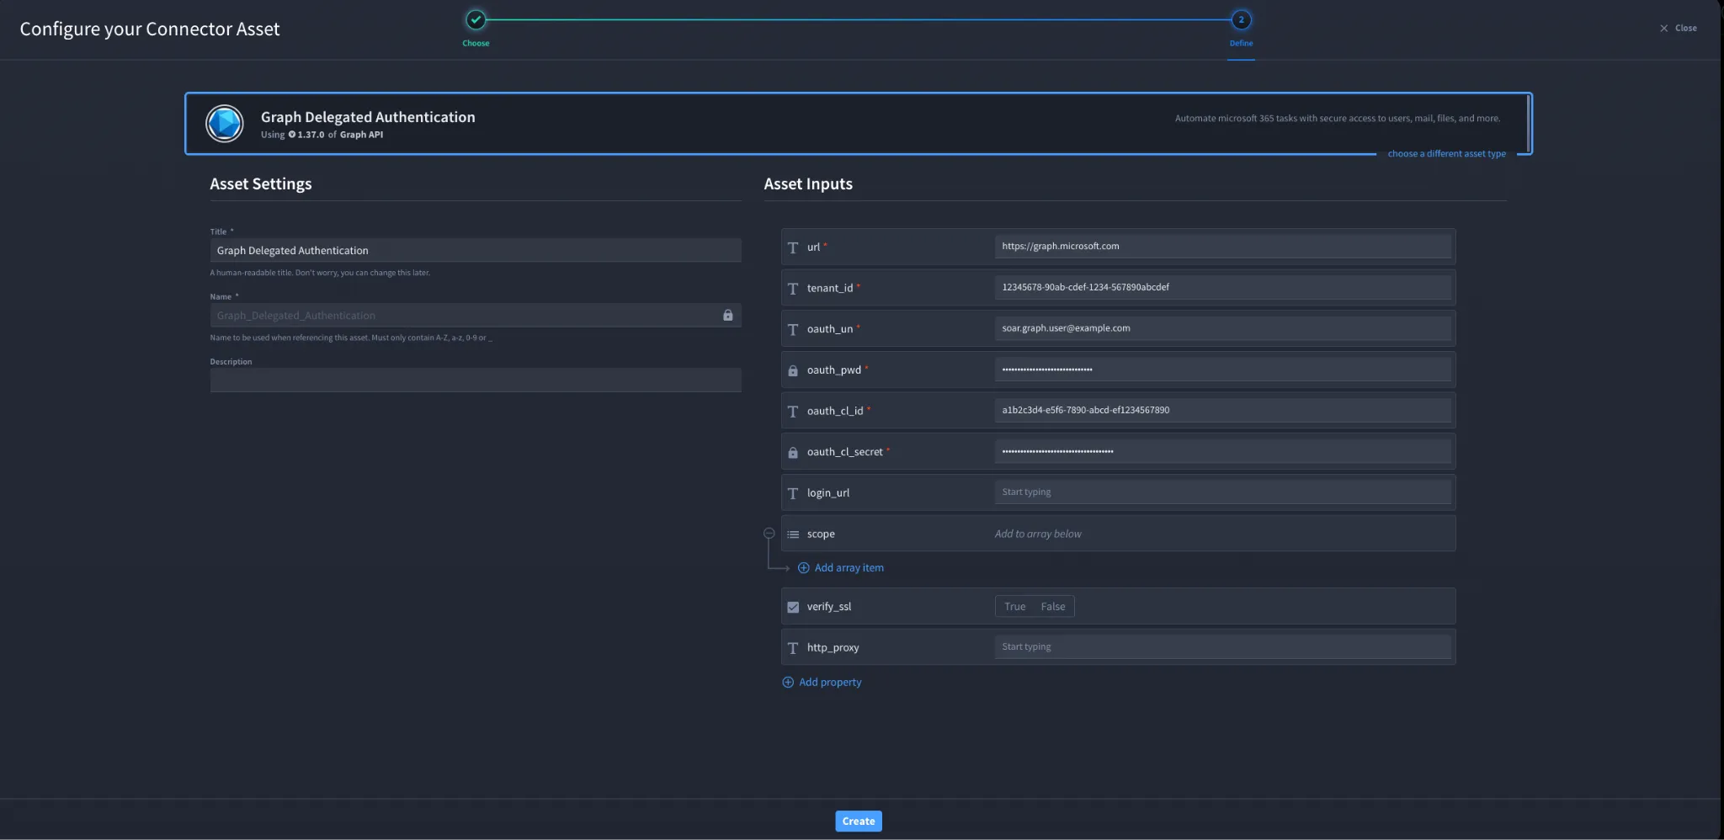The height and width of the screenshot is (840, 1724).
Task: Click the array list icon beside scope
Action: (793, 534)
